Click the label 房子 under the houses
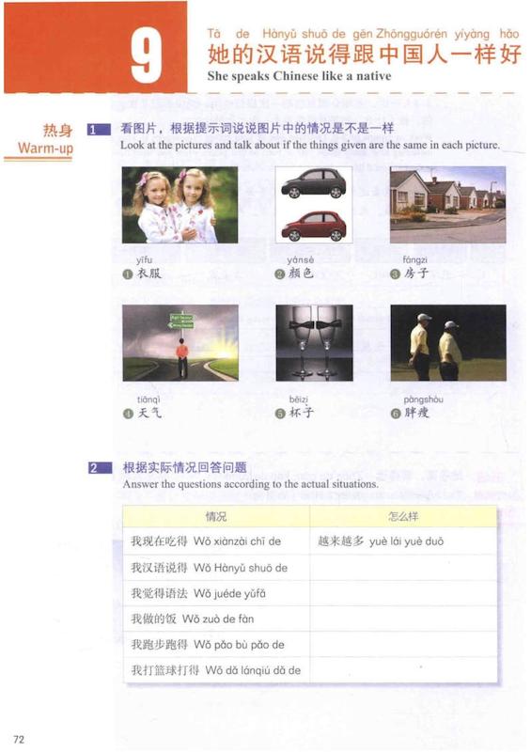Image resolution: width=531 pixels, height=752 pixels. pos(415,274)
